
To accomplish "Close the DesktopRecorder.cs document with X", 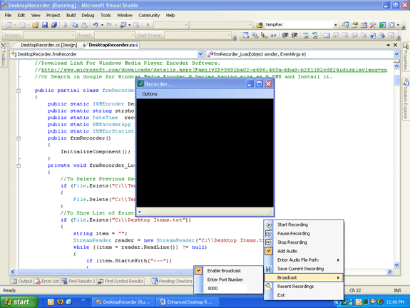I will click(x=396, y=45).
